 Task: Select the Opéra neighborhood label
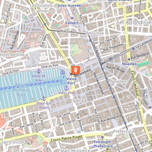(x=77, y=101)
